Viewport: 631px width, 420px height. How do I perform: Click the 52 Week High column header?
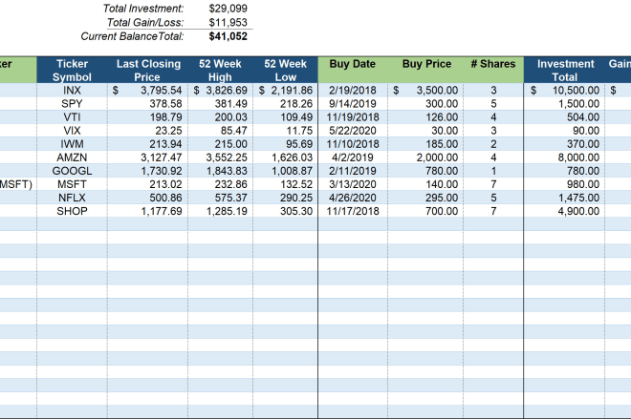220,71
